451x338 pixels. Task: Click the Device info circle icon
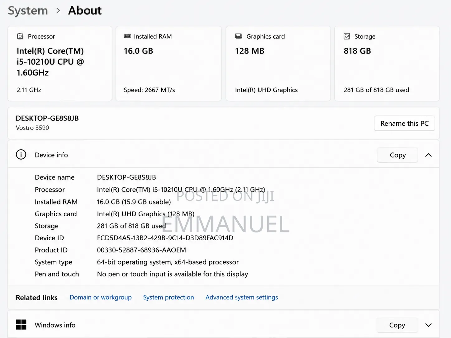click(x=21, y=154)
